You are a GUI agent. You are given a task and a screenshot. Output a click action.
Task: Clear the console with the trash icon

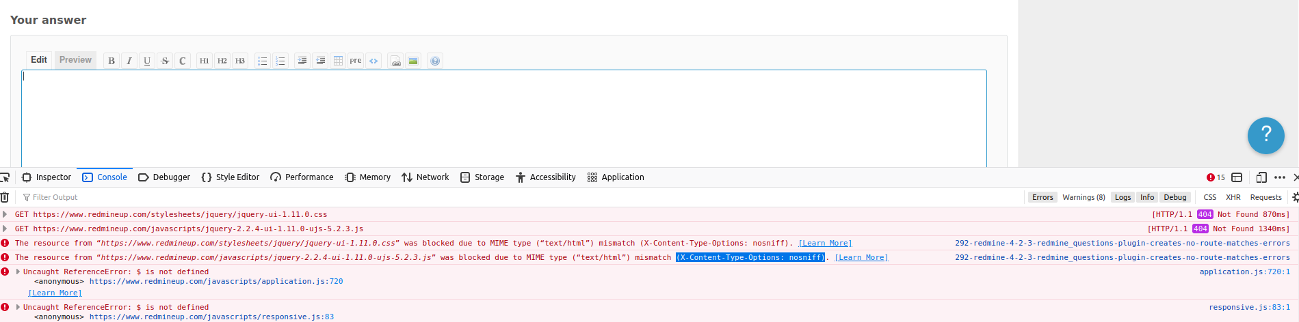(x=5, y=197)
